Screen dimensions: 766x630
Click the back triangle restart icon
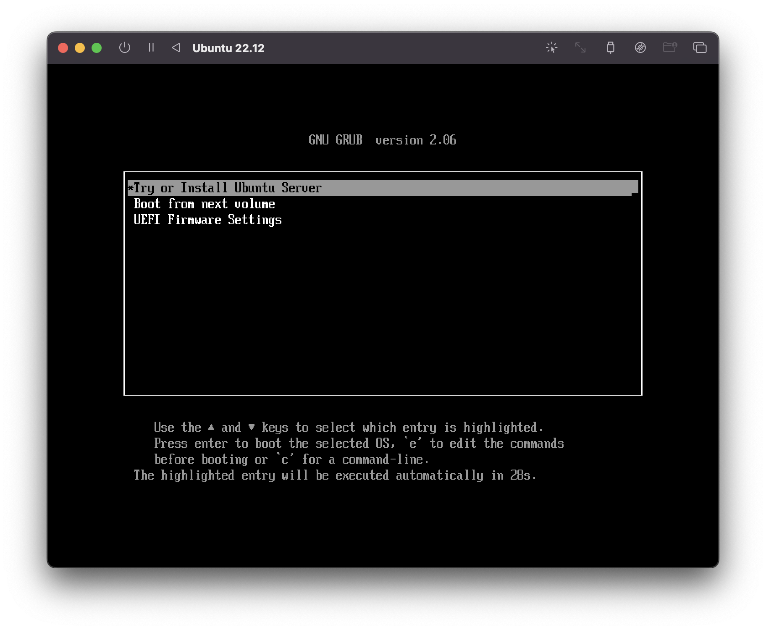(x=176, y=47)
